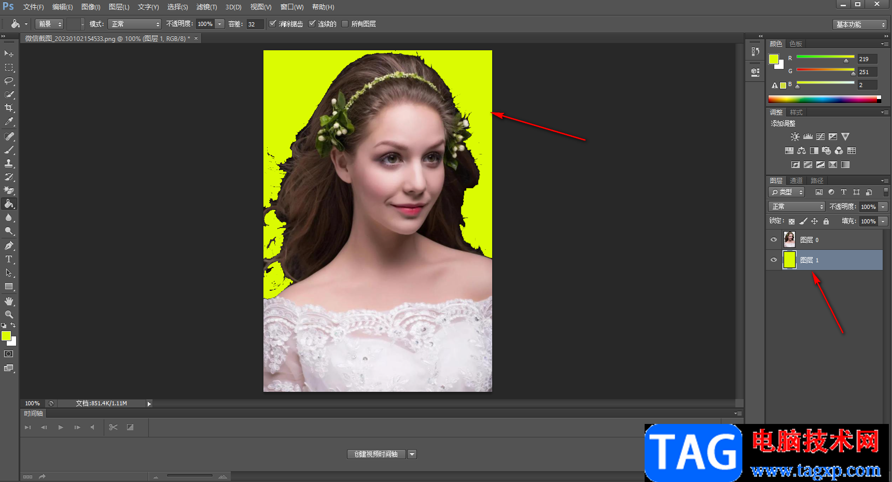Hide layer 图层 0
Image resolution: width=892 pixels, height=482 pixels.
click(774, 239)
